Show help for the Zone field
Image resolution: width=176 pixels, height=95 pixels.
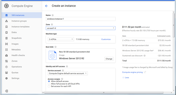52,25
